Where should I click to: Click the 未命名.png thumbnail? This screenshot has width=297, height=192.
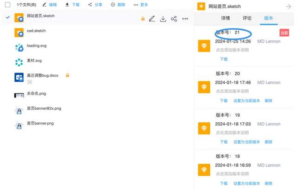click(x=19, y=95)
